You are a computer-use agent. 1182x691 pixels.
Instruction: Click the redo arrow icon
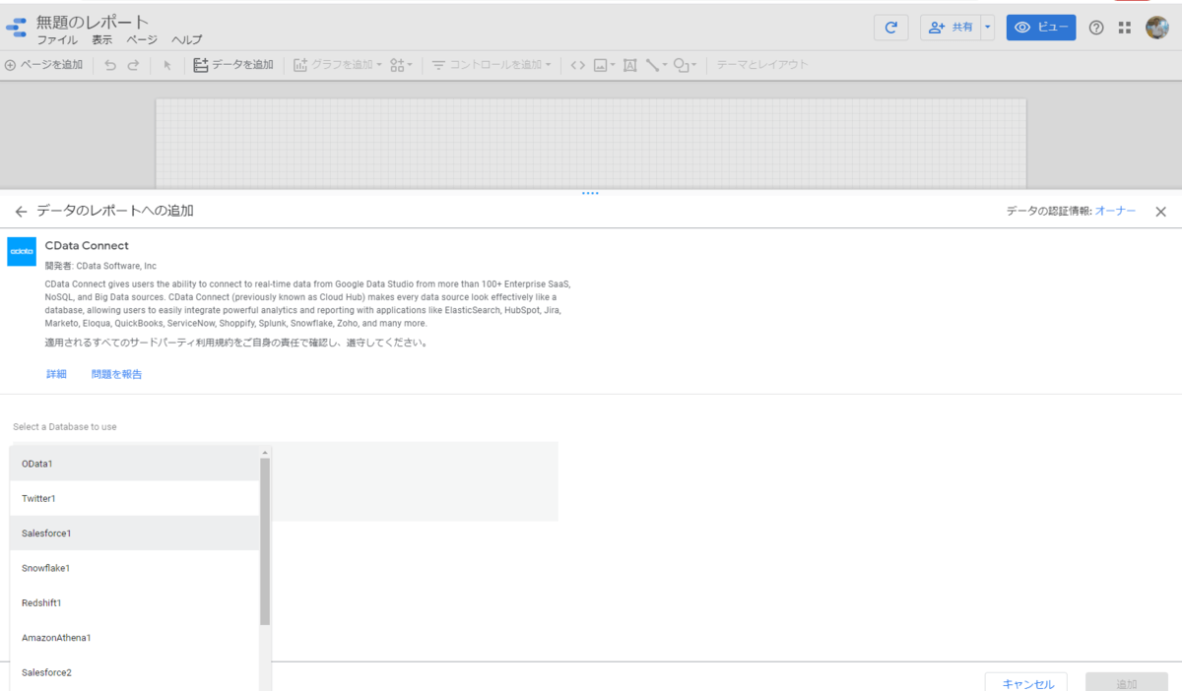click(133, 65)
